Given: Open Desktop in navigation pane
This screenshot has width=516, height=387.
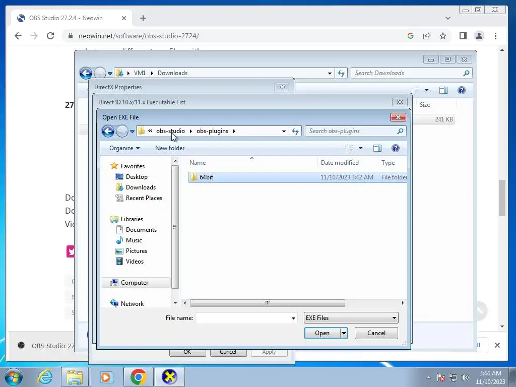Looking at the screenshot, I should click(136, 177).
